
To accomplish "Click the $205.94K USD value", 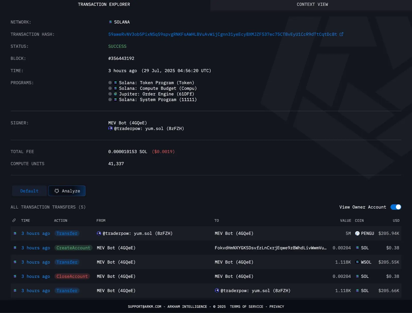I will coord(389,233).
